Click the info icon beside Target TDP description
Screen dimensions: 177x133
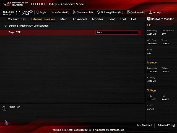coord(4,109)
